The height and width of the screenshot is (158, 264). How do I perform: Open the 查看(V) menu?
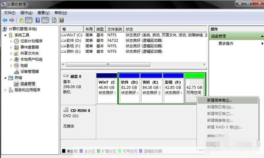pos(43,13)
